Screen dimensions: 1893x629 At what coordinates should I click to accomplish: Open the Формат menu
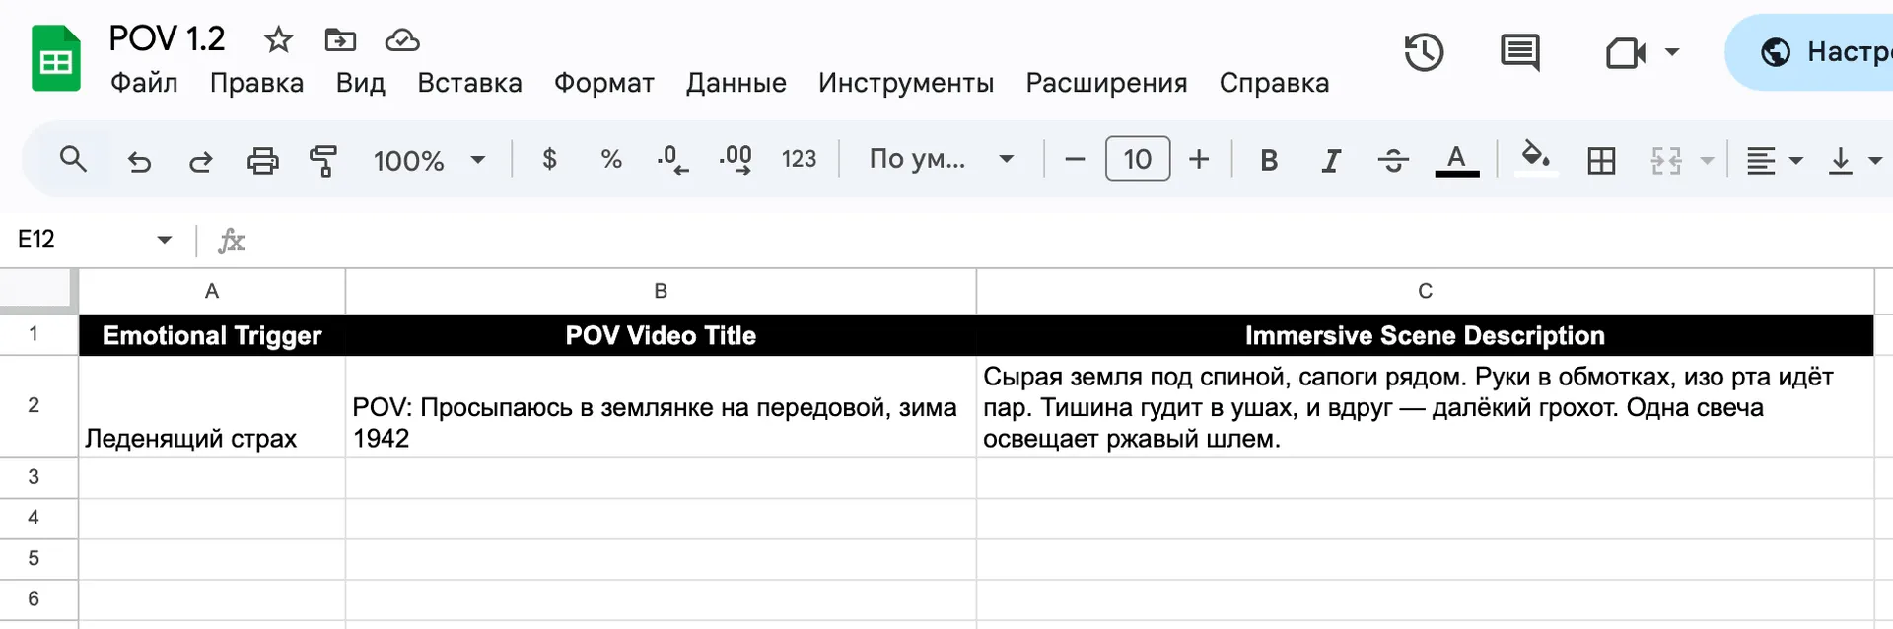[x=603, y=83]
